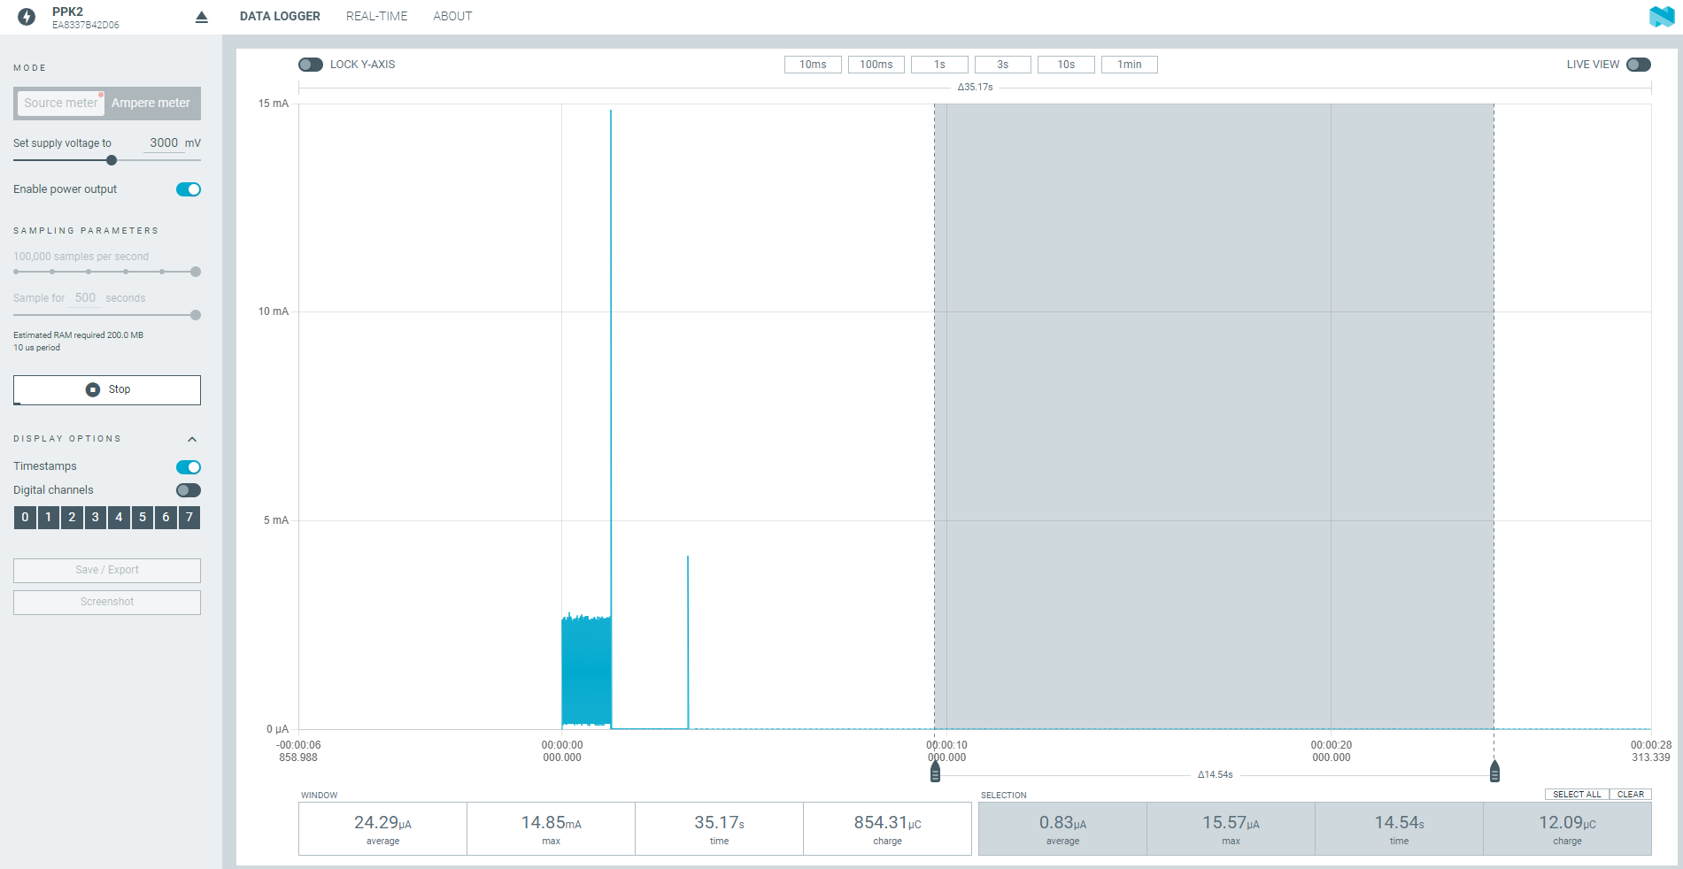Toggle digital channel 7 button

(189, 518)
